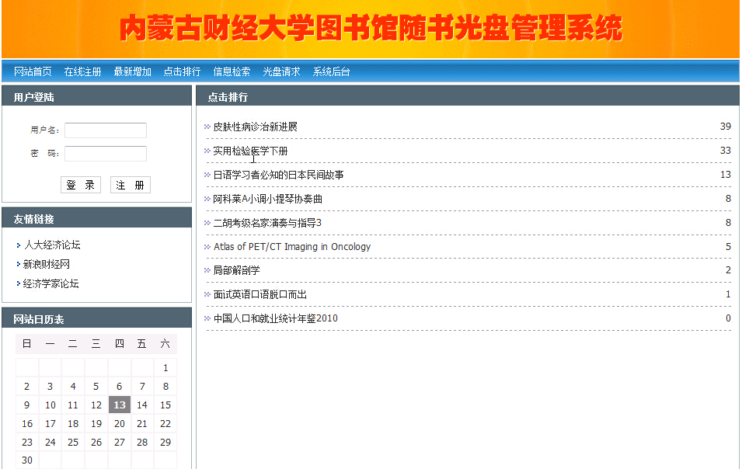
Task: Go to 在线注册 page
Action: (83, 71)
